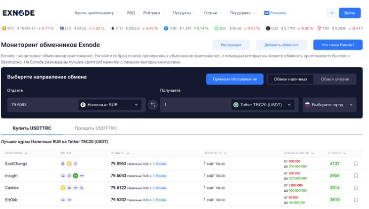Open the Наличные RUB currency dropdown
The width and height of the screenshot is (369, 209).
pos(109,105)
